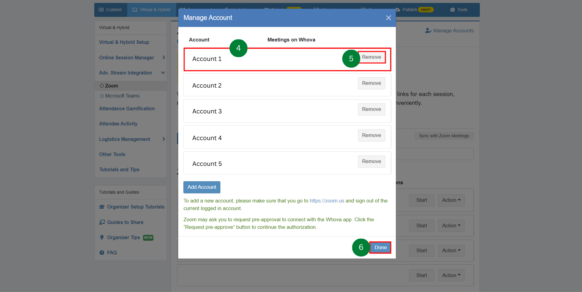The height and width of the screenshot is (292, 582).
Task: Click the Content tab icon
Action: [x=101, y=10]
